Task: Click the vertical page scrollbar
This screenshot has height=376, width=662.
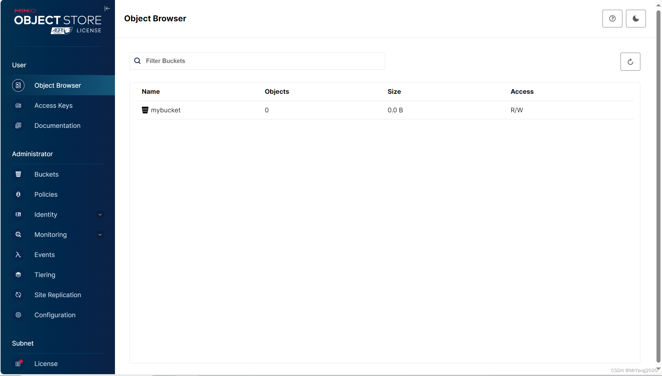Action: tap(658, 183)
